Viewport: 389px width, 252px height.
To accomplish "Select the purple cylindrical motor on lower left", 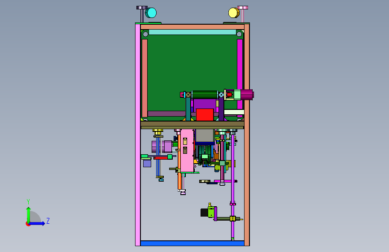I will (162, 146).
